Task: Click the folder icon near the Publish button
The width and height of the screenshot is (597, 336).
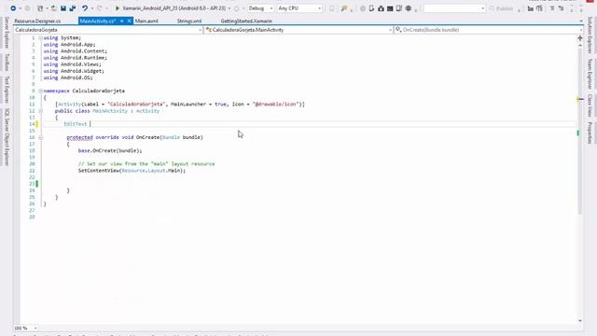Action: [x=531, y=8]
